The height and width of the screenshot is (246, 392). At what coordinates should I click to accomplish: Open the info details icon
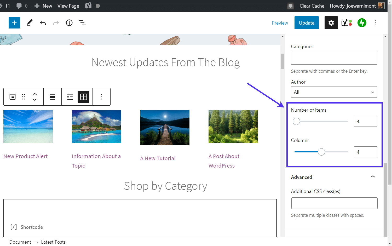pos(69,23)
